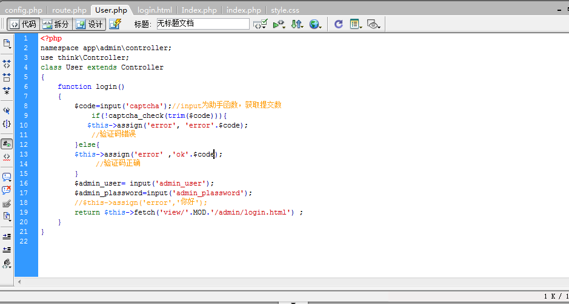Click the Remove Comment icon

[x=7, y=190]
